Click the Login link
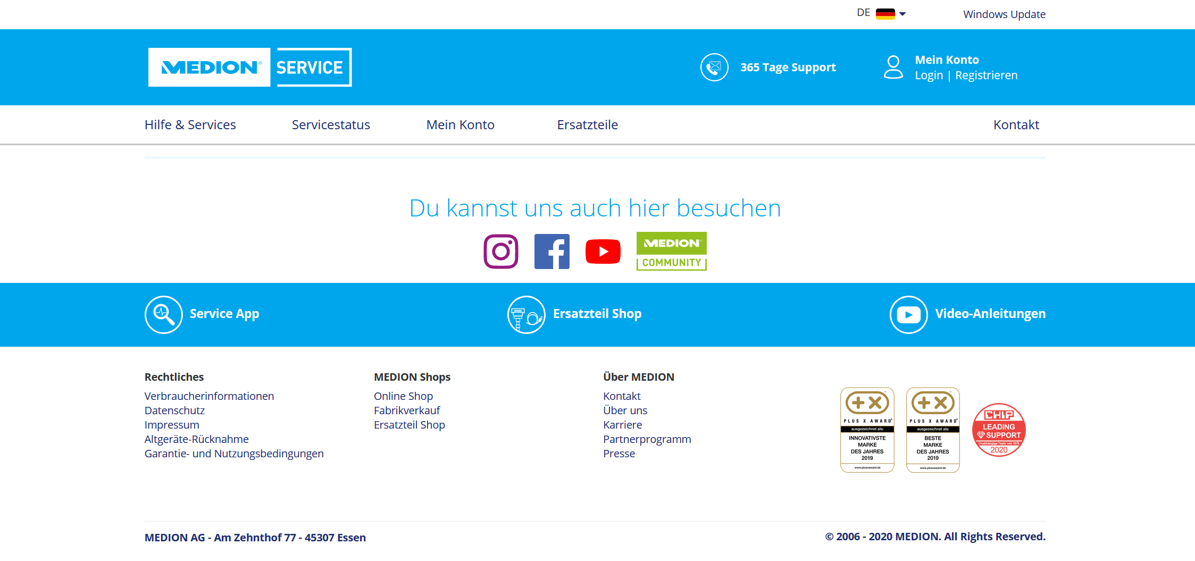This screenshot has width=1195, height=561. pyautogui.click(x=929, y=76)
